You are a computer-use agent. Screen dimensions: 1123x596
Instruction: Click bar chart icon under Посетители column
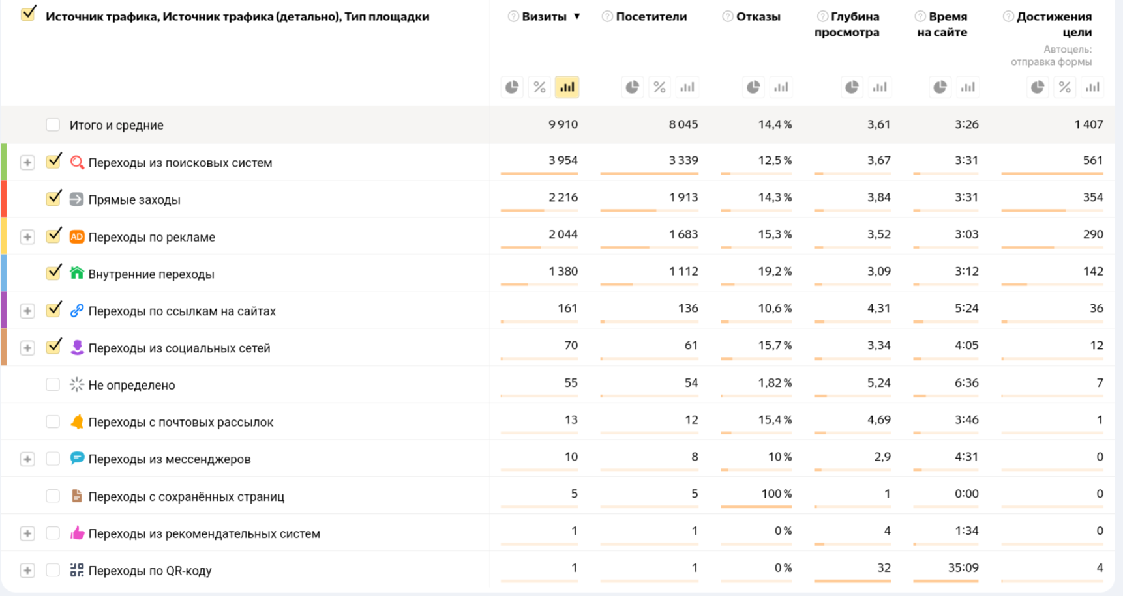[687, 87]
